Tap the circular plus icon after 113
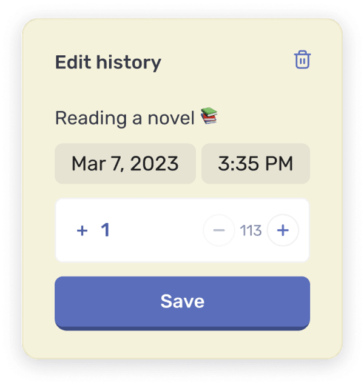364x385 pixels. tap(283, 230)
